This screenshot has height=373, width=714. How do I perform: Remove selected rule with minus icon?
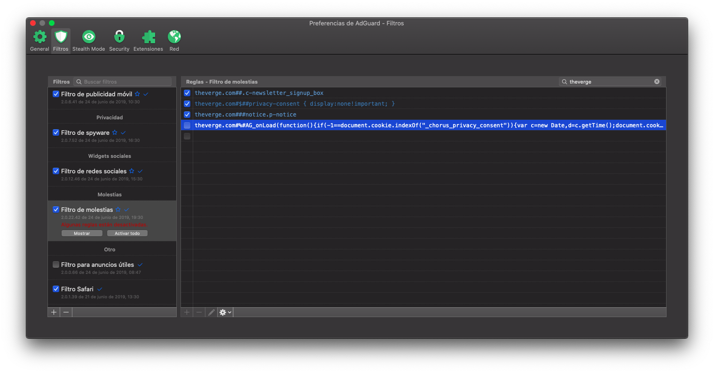(x=199, y=312)
